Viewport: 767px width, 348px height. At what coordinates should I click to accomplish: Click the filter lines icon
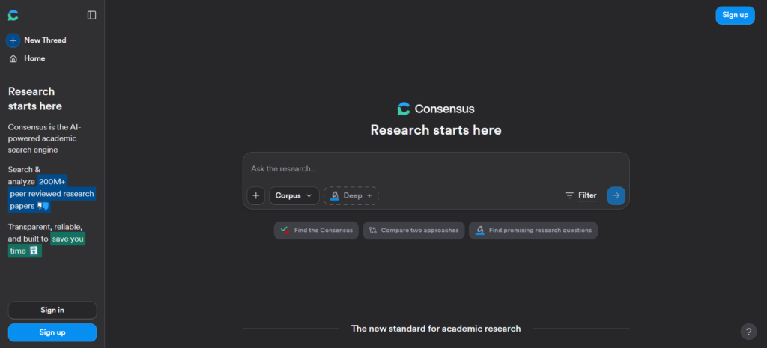pyautogui.click(x=569, y=195)
